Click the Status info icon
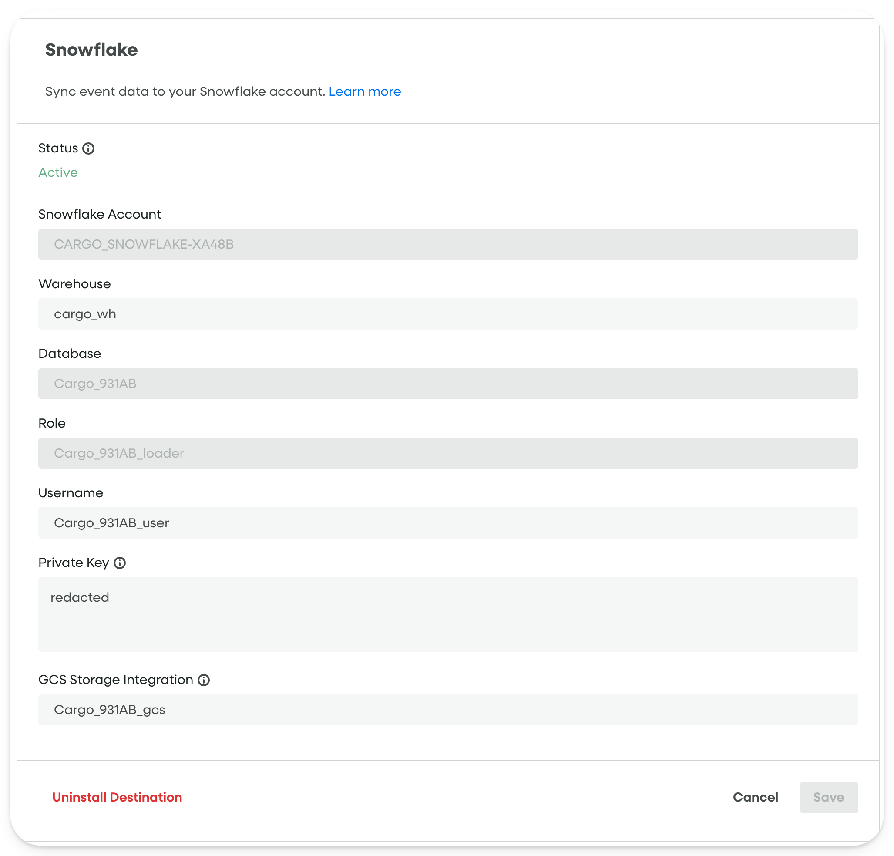The width and height of the screenshot is (894, 856). [88, 148]
